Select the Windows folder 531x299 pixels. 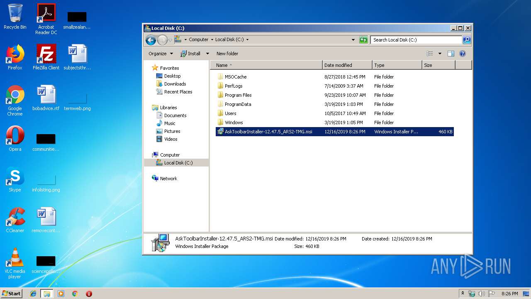(x=234, y=123)
